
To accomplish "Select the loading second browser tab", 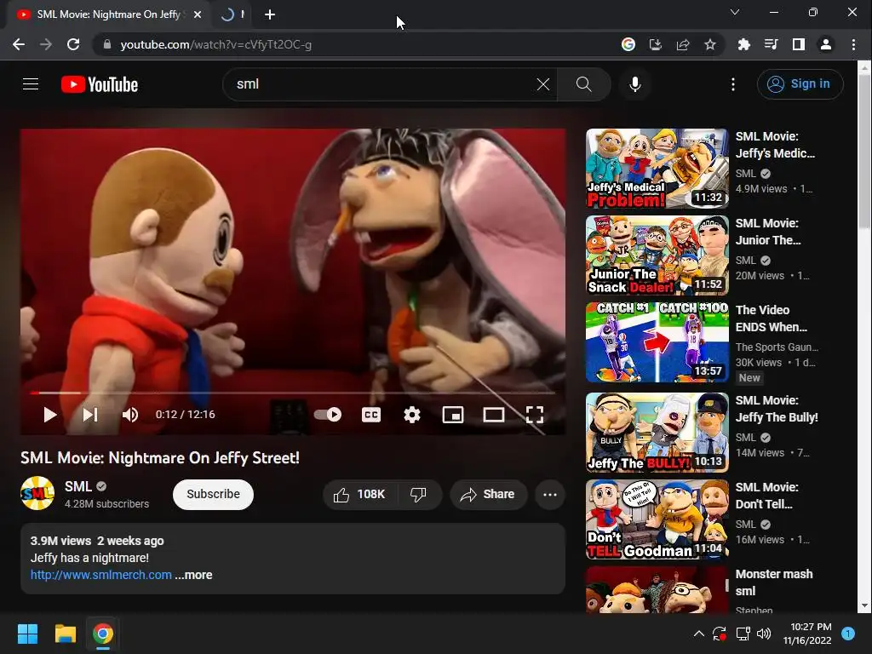I will pyautogui.click(x=232, y=14).
